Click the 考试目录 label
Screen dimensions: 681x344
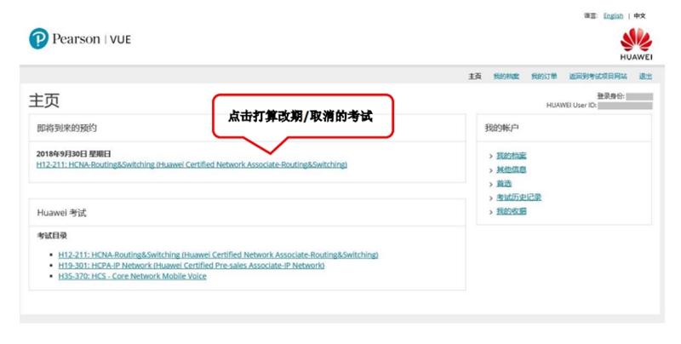(x=52, y=236)
